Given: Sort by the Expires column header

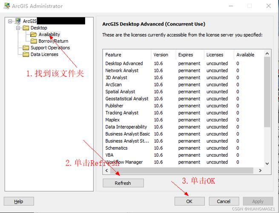Looking at the screenshot, I should click(x=190, y=55).
